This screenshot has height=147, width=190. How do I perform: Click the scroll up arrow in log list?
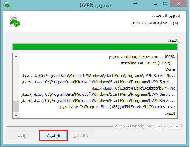point(16,57)
